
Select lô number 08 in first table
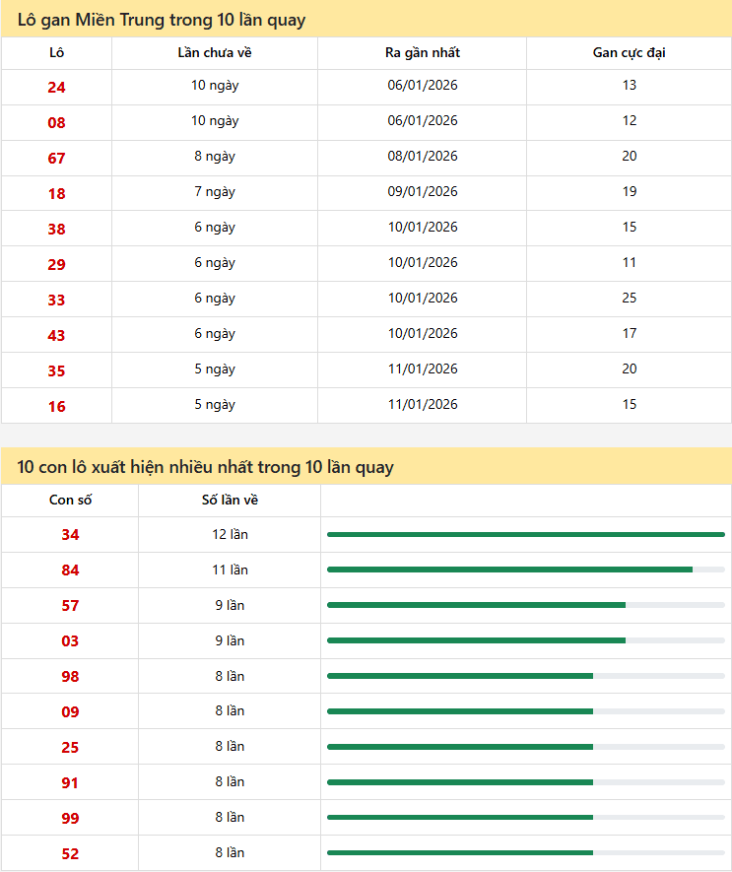tap(56, 122)
